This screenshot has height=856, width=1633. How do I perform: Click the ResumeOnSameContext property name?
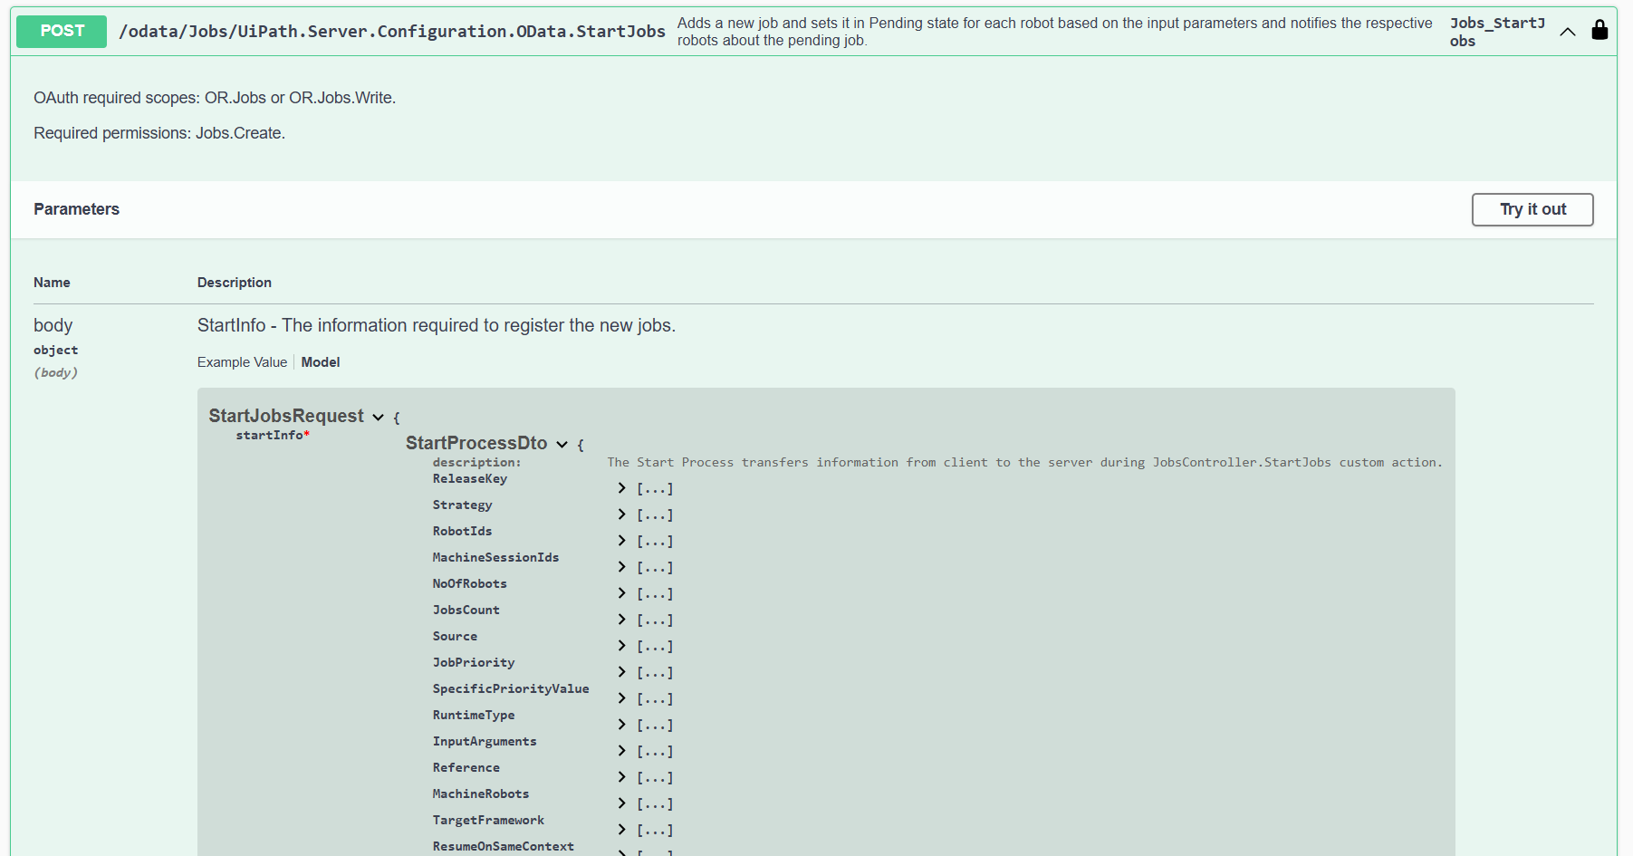(x=504, y=847)
